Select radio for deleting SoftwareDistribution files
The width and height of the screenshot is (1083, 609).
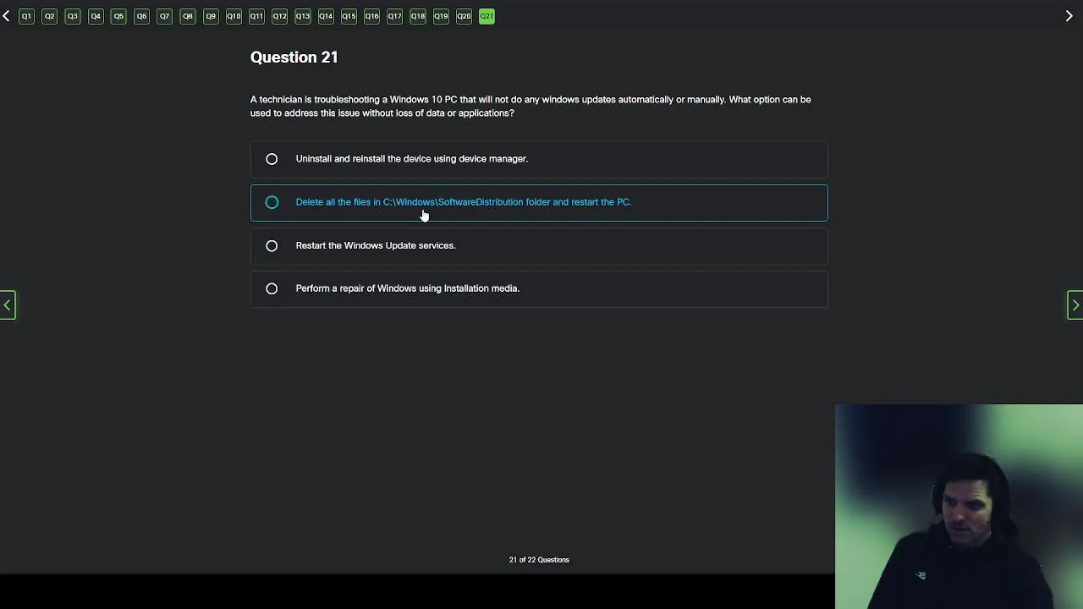point(272,202)
